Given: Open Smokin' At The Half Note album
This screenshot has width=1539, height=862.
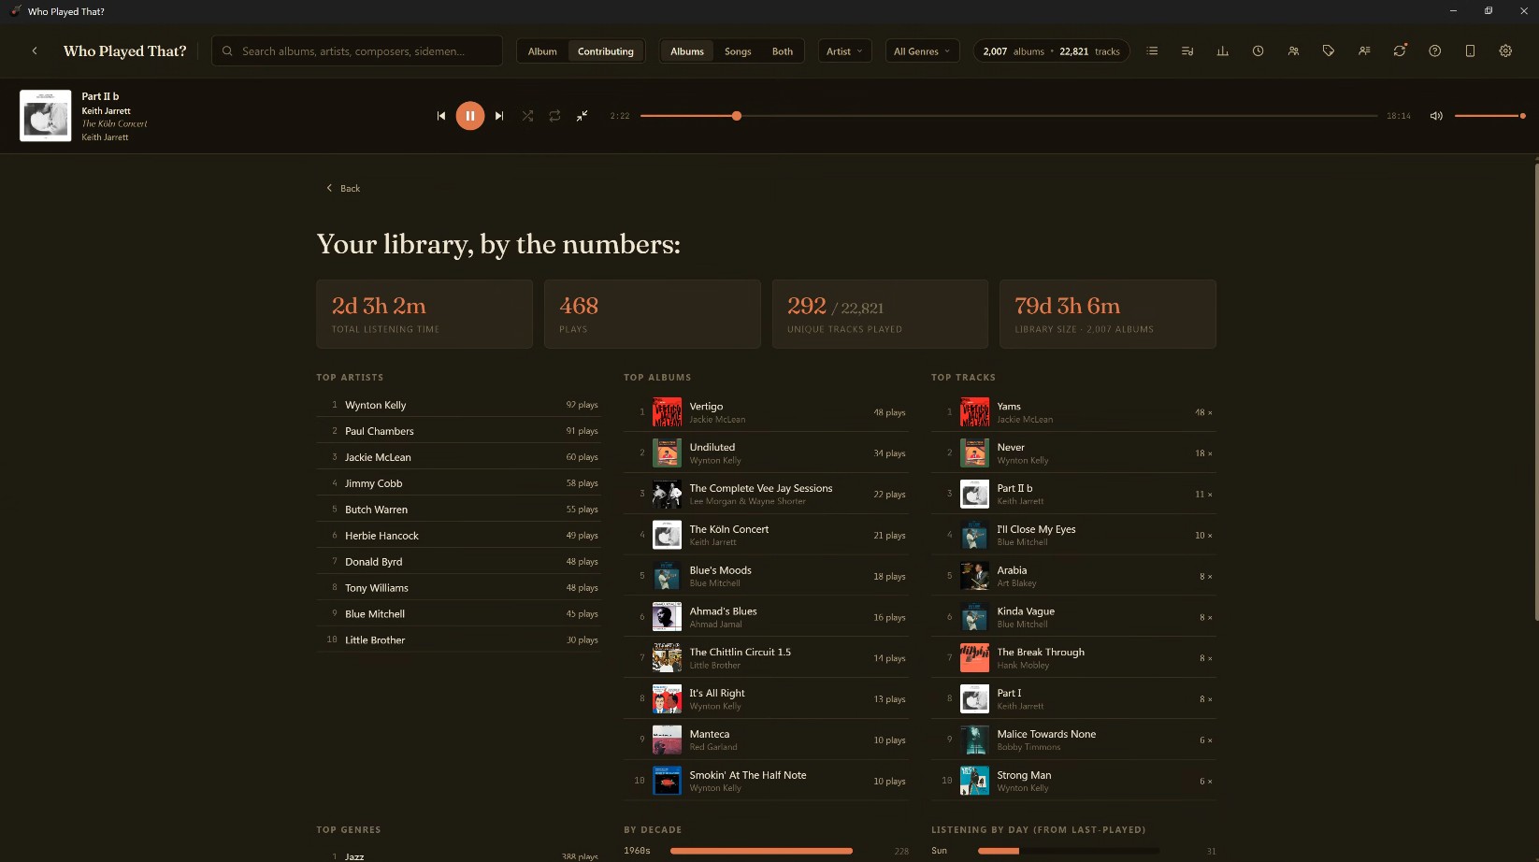Looking at the screenshot, I should tap(767, 782).
